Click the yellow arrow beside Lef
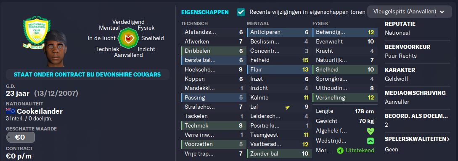 point(287,107)
